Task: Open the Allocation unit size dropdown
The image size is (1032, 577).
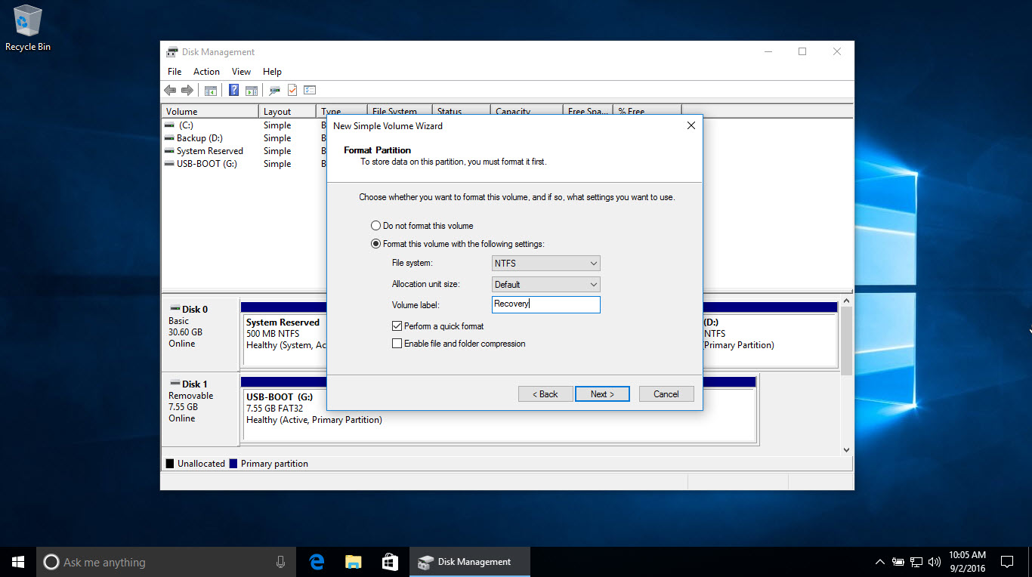Action: coord(545,285)
